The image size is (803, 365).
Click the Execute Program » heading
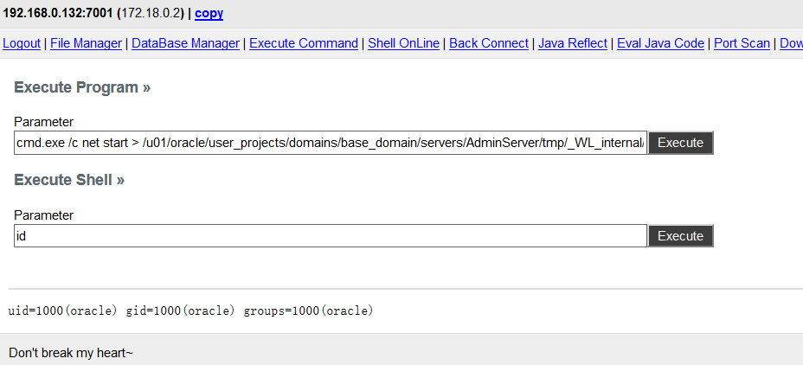coord(82,87)
